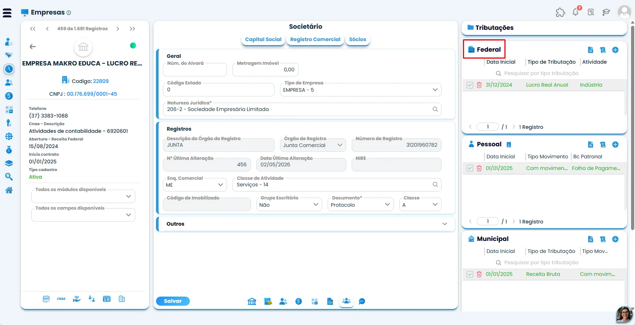Expand the Outros section
Viewport: 635px width, 325px height.
click(305, 224)
